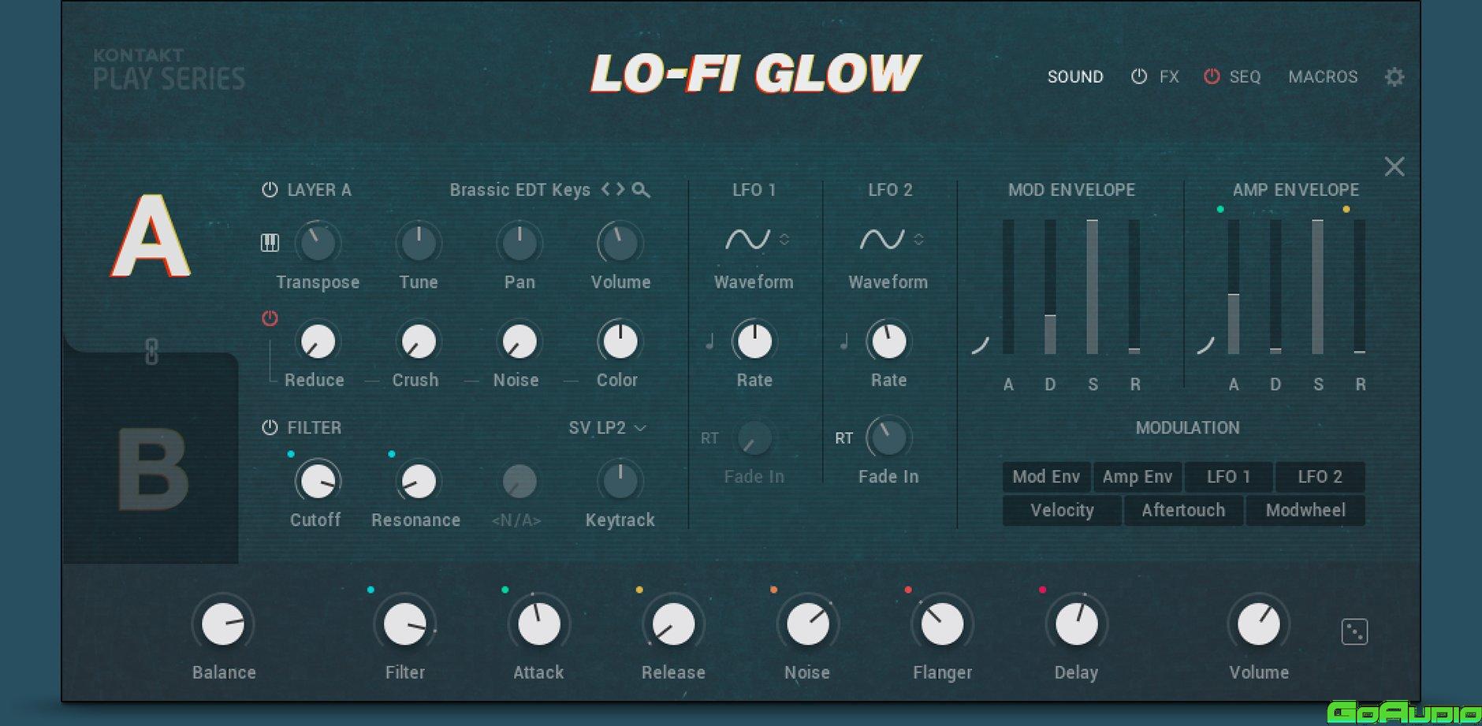The height and width of the screenshot is (726, 1482).
Task: Click the Pan knob
Action: [x=519, y=243]
